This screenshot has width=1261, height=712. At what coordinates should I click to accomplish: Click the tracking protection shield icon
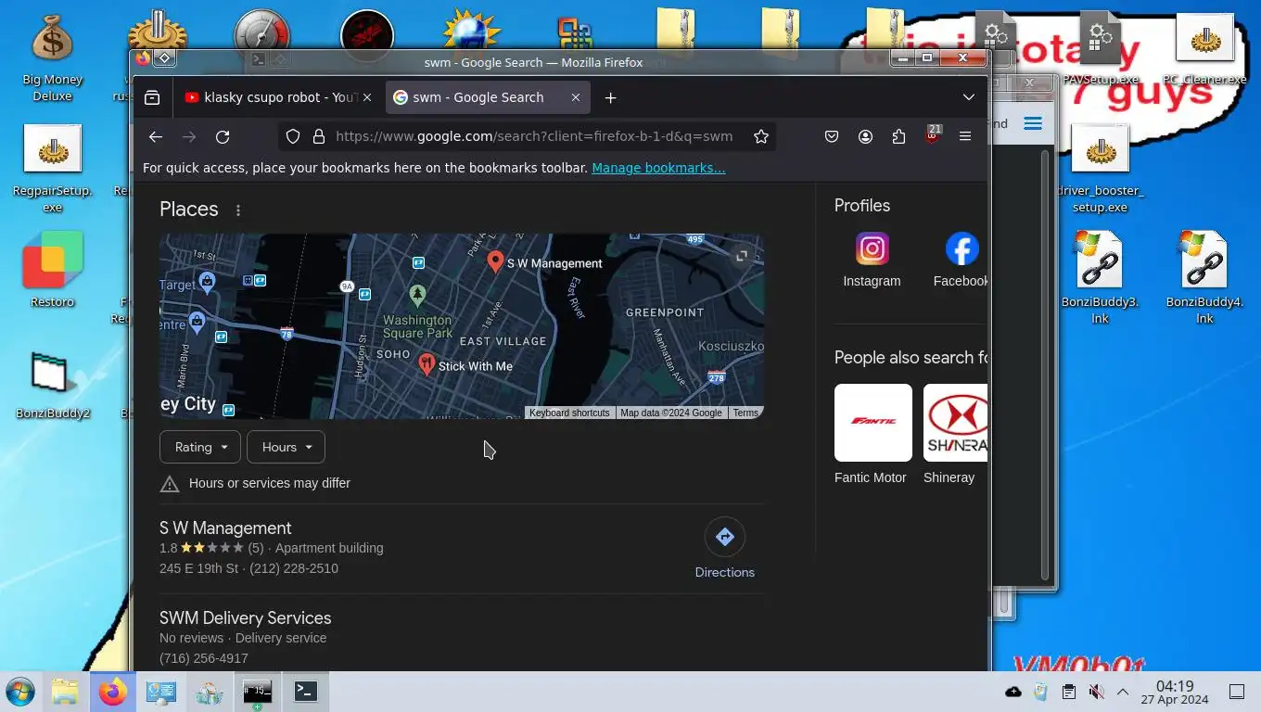click(293, 136)
